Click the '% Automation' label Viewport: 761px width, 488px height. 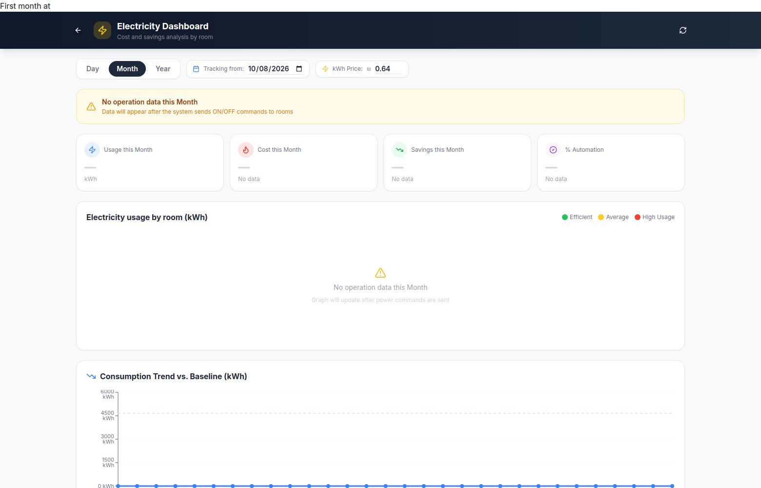[584, 150]
